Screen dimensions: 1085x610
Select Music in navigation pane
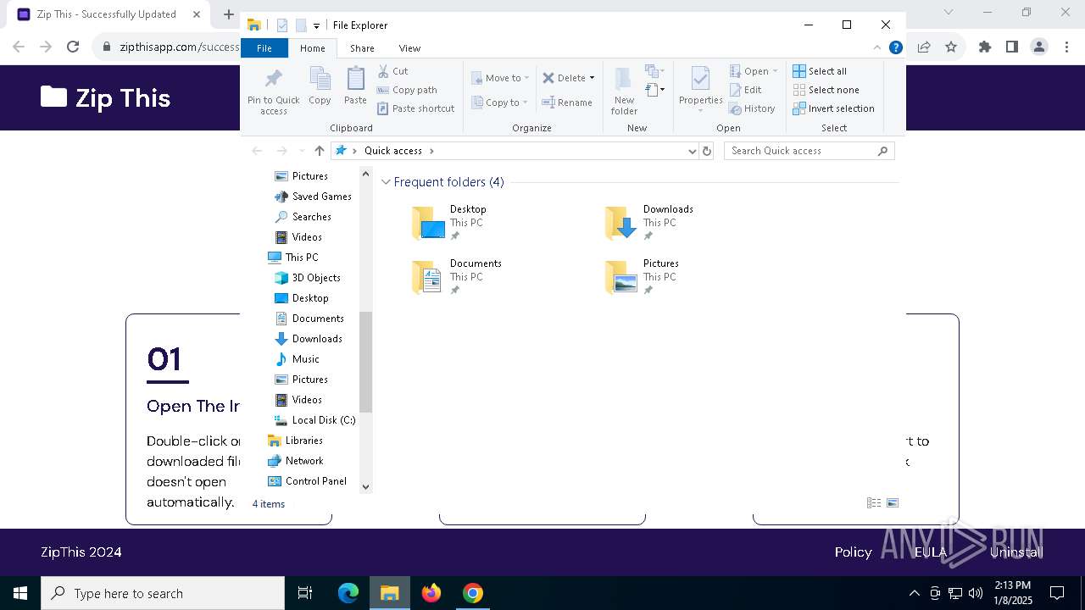click(x=298, y=359)
